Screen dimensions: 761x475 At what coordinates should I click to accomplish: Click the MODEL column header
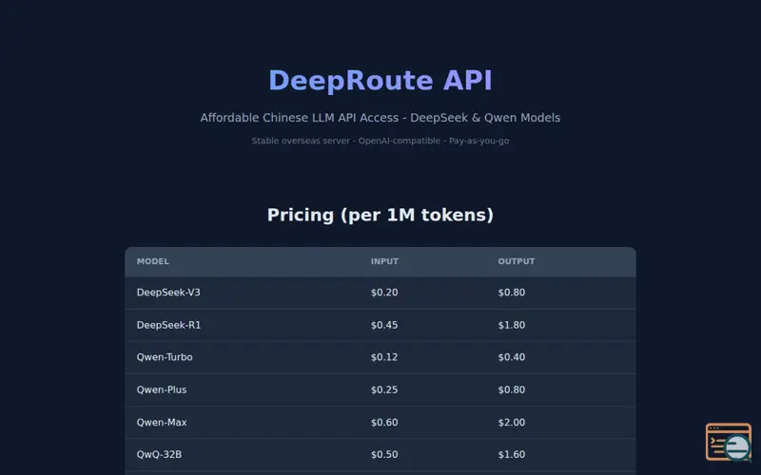[153, 261]
